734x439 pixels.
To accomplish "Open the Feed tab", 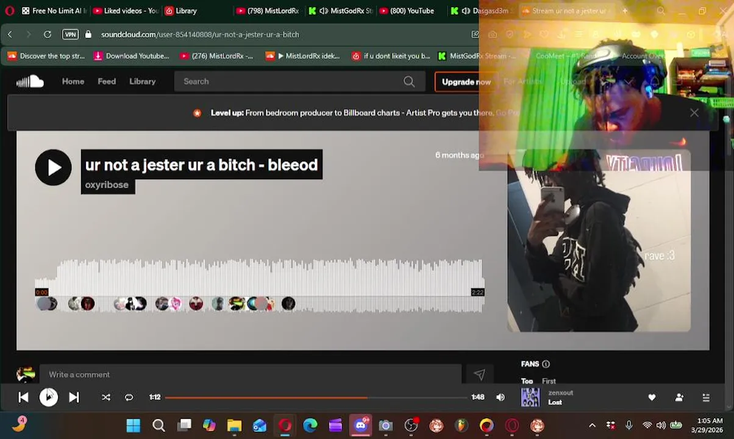I will click(107, 81).
